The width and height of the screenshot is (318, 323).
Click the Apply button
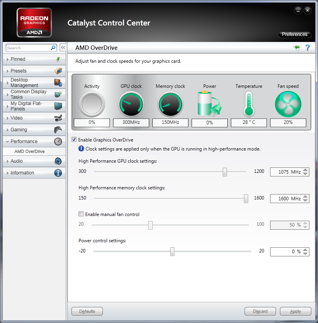click(x=296, y=311)
